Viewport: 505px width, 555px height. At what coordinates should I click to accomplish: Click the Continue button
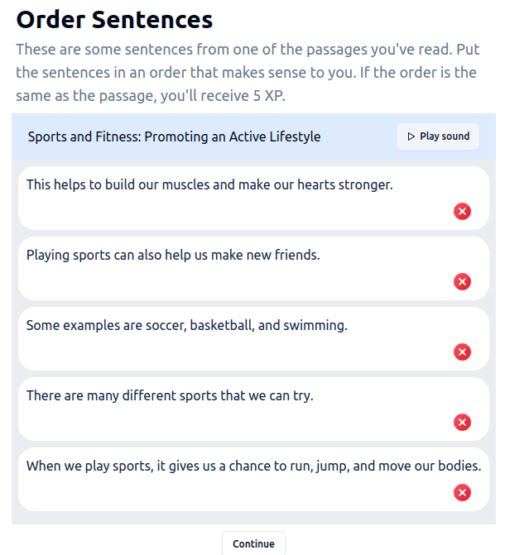[x=253, y=543]
